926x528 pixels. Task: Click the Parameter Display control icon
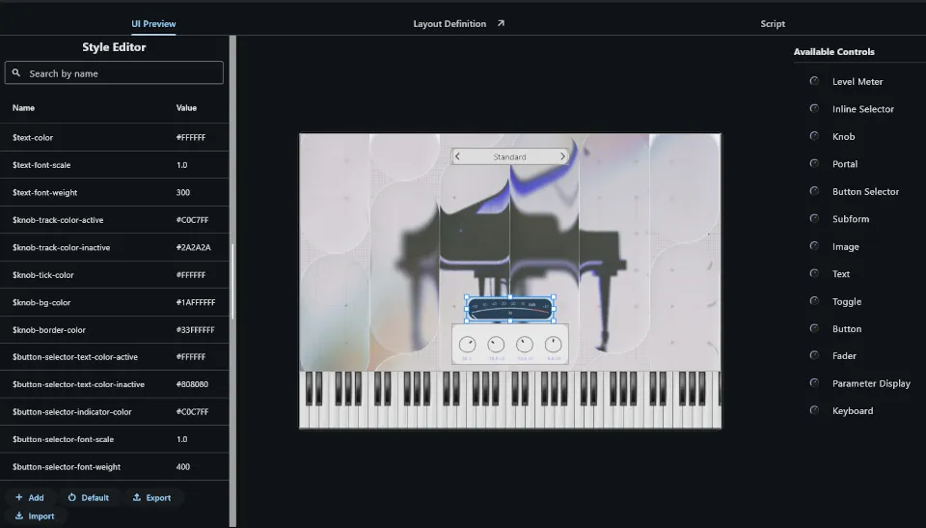click(x=814, y=382)
